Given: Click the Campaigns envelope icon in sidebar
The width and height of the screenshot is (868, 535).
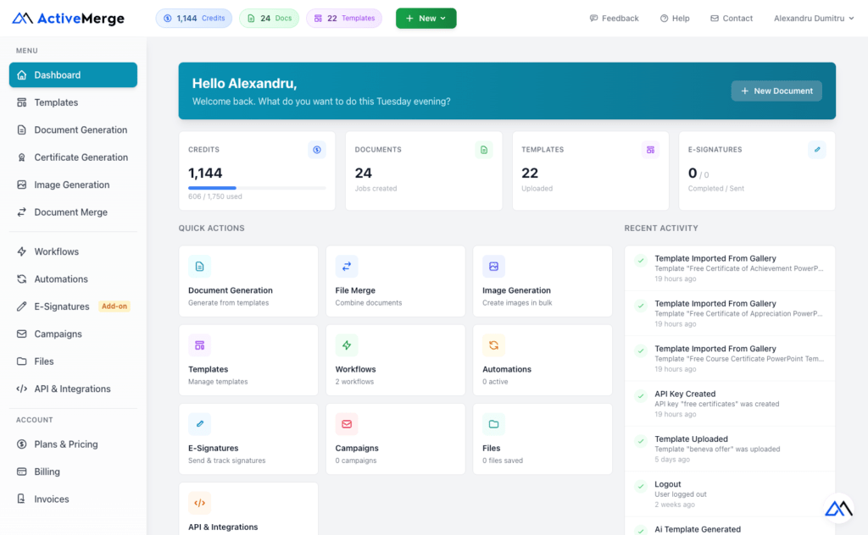Looking at the screenshot, I should click(21, 334).
